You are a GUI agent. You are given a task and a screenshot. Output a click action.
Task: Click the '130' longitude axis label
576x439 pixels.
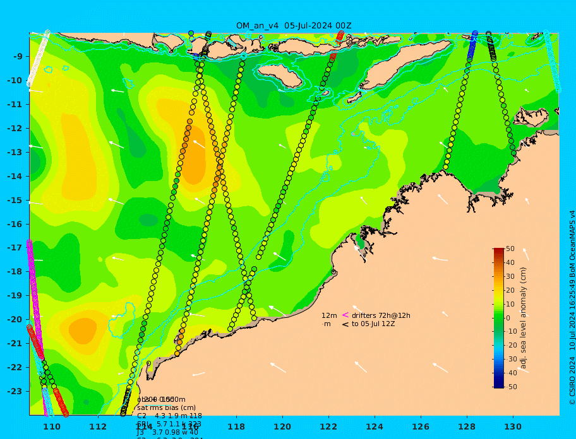[513, 426]
